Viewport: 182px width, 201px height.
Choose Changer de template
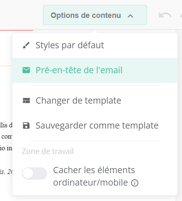click(95, 101)
